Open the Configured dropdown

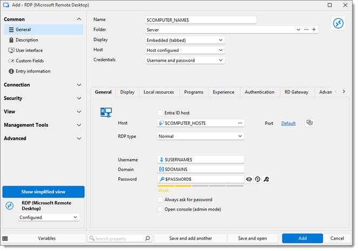[x=49, y=217]
